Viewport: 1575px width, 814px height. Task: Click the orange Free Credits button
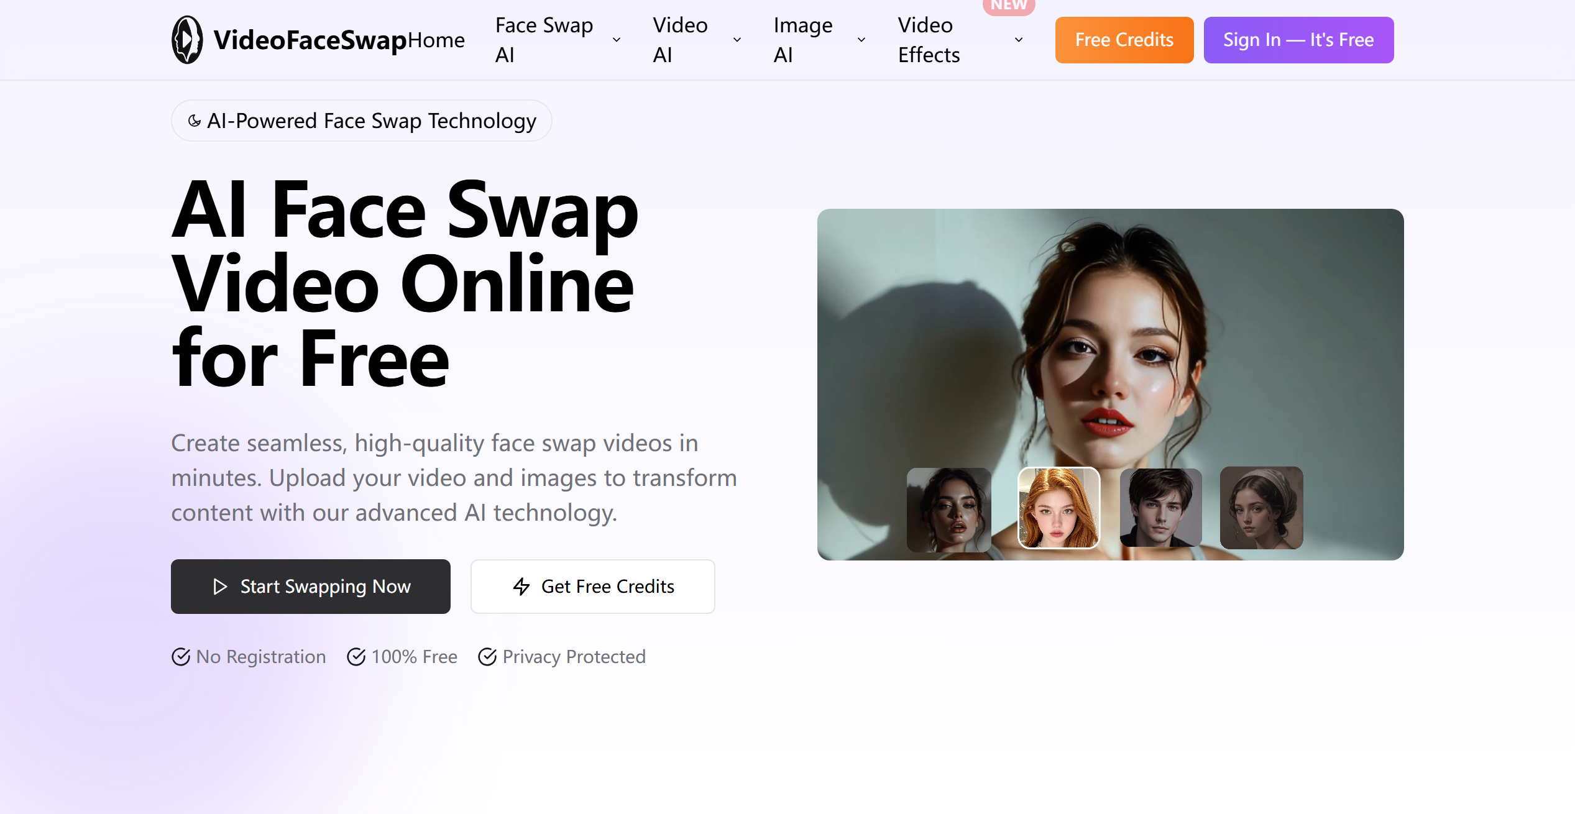[x=1124, y=40]
